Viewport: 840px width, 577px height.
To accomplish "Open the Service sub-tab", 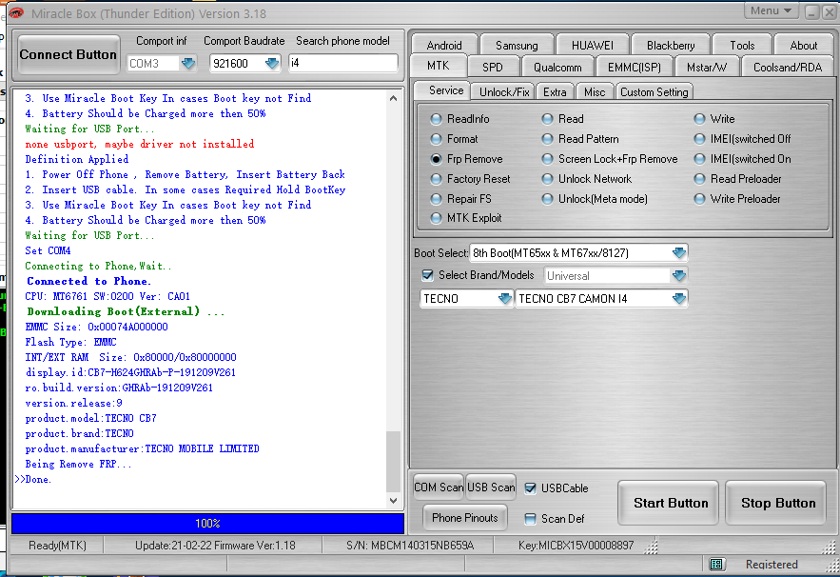I will point(443,90).
